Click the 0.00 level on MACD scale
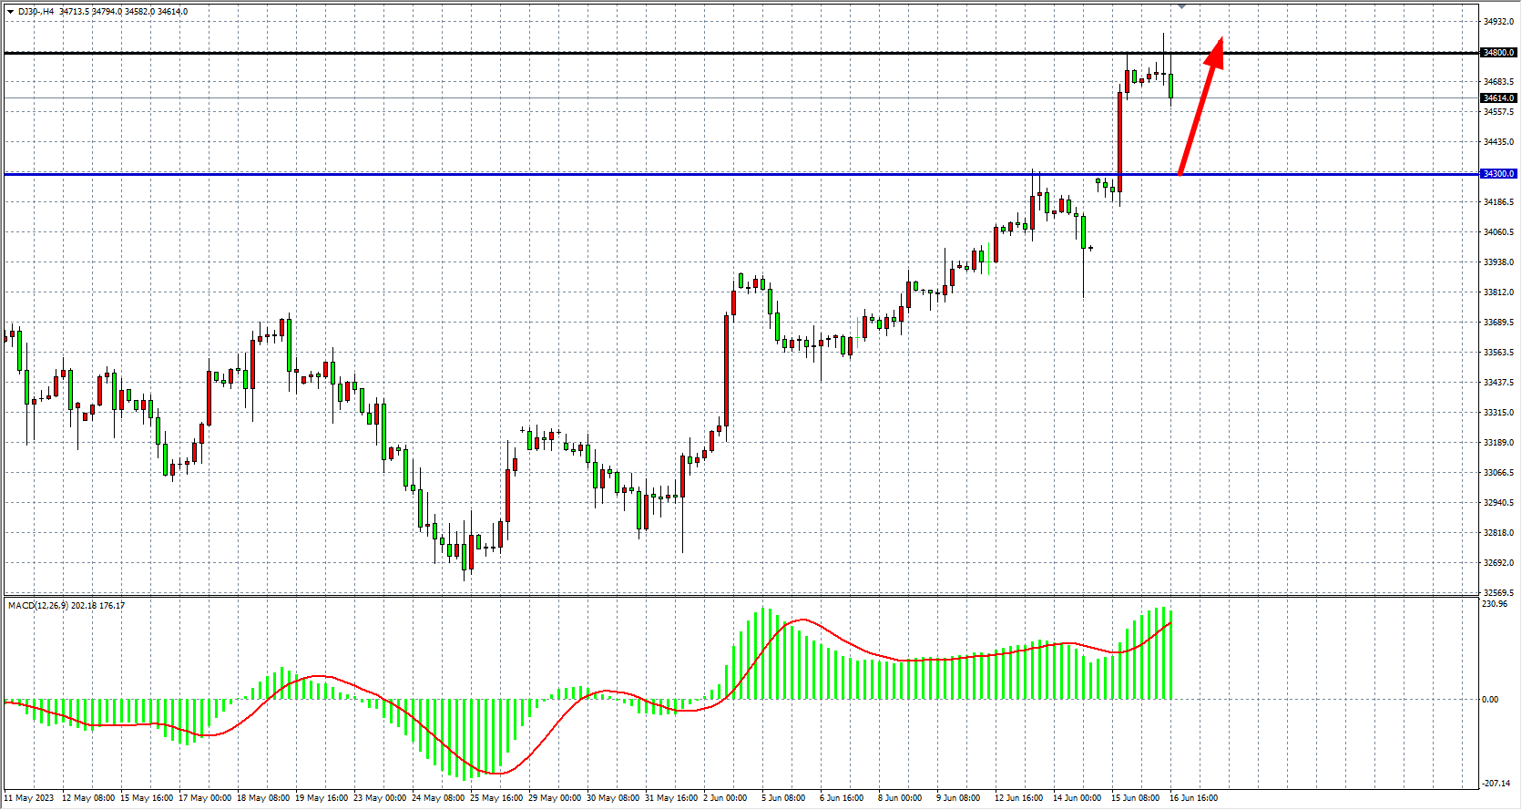The height and width of the screenshot is (810, 1522). pyautogui.click(x=1490, y=700)
